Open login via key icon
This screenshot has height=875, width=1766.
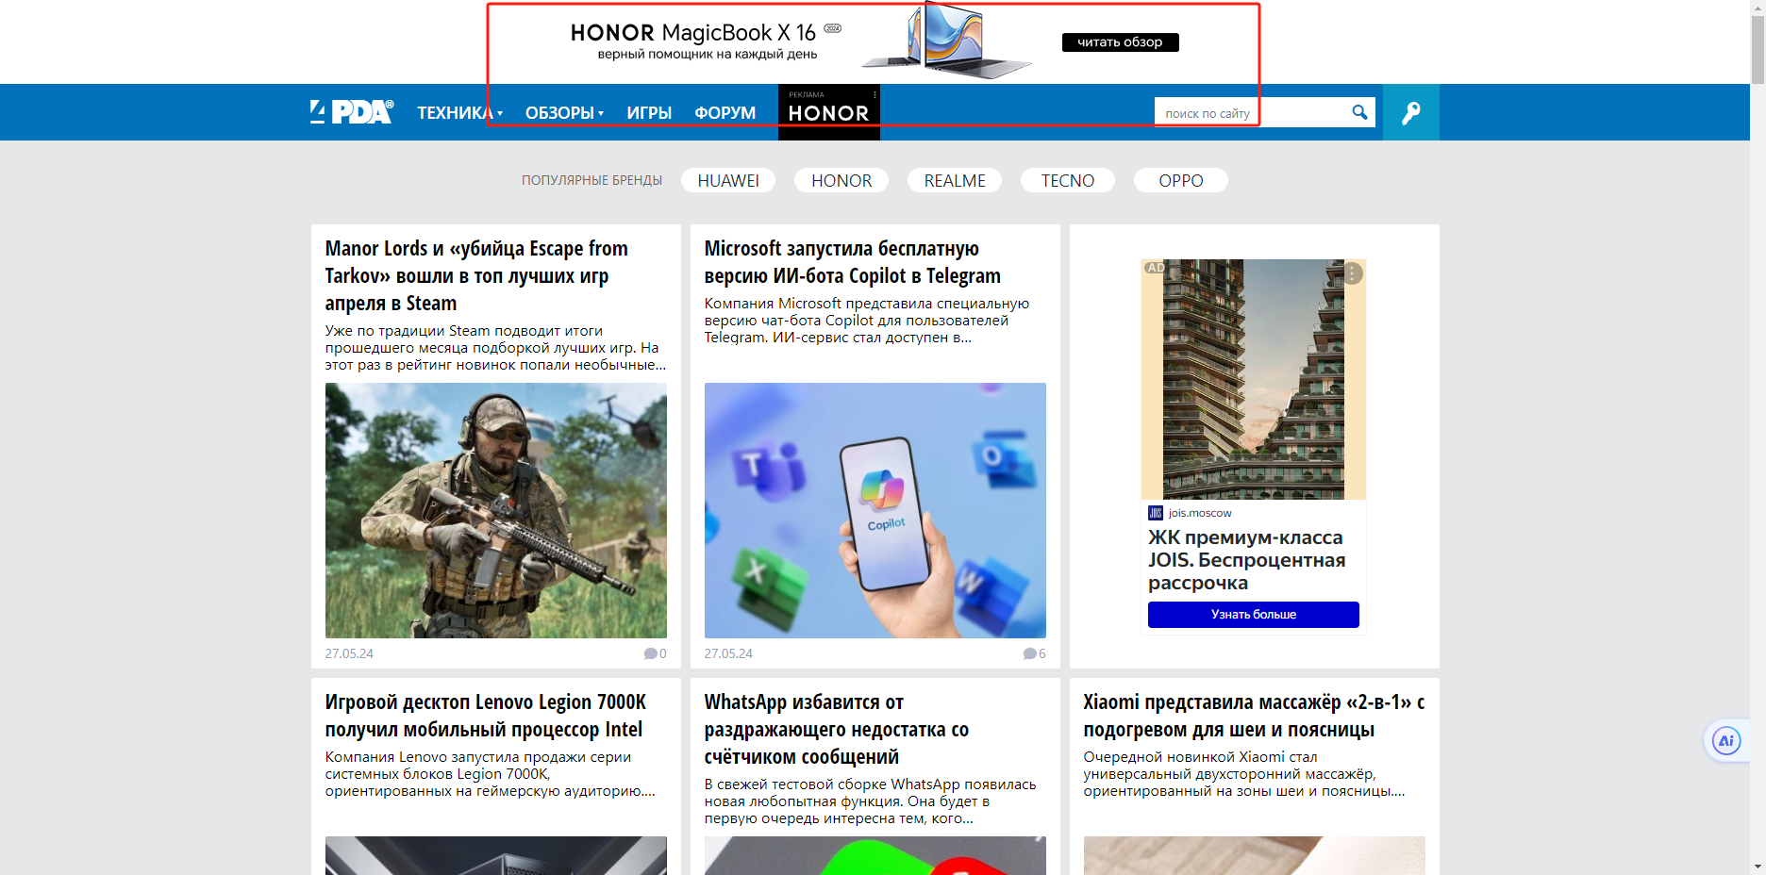coord(1410,113)
